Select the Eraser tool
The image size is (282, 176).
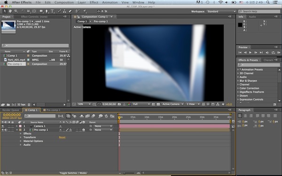pos(70,11)
